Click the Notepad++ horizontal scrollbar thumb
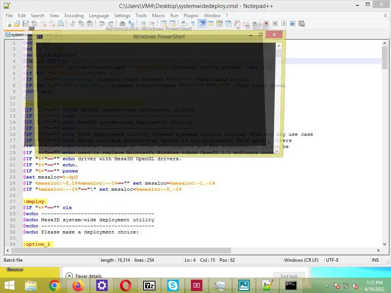 (121, 250)
